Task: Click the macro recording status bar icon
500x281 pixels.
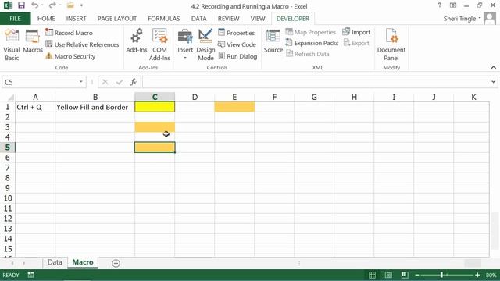Action: coord(30,275)
